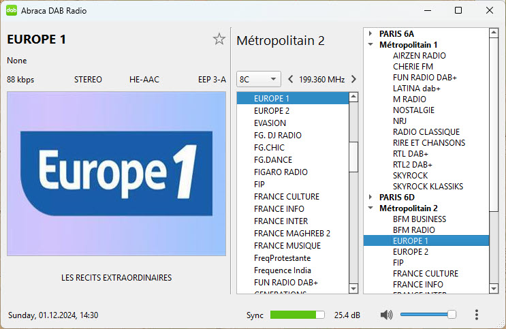The image size is (506, 329).
Task: Select Frequence India station
Action: pyautogui.click(x=293, y=270)
